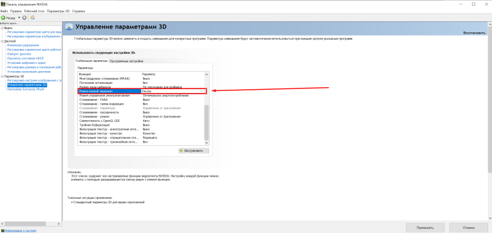Click the Применить button
Image resolution: width=492 pixels, height=233 pixels.
point(425,228)
